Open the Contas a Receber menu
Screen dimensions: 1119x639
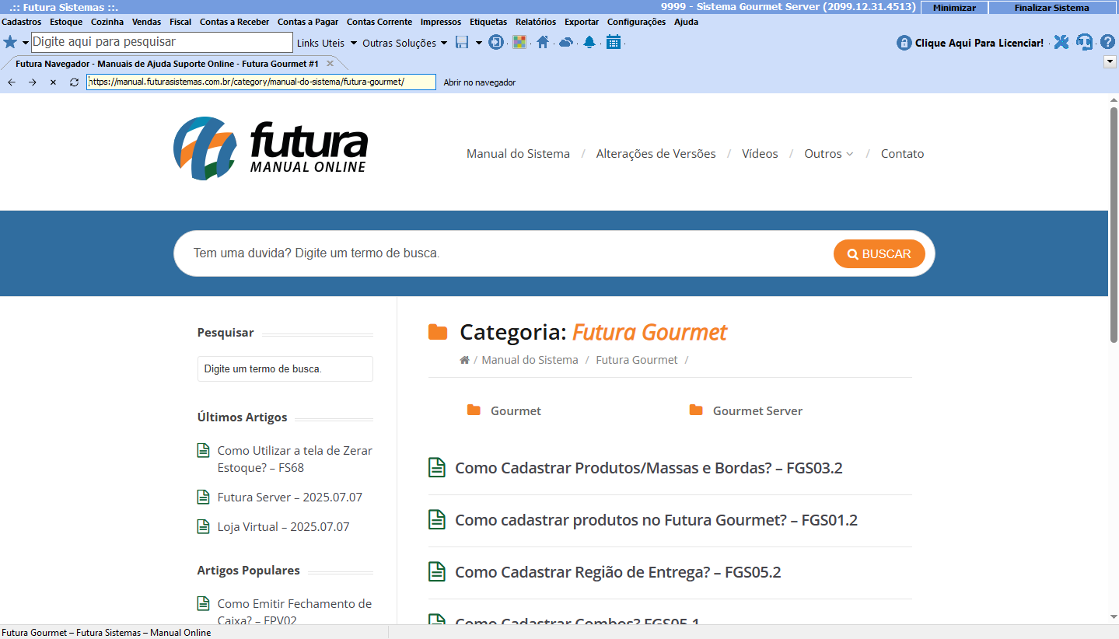coord(235,22)
